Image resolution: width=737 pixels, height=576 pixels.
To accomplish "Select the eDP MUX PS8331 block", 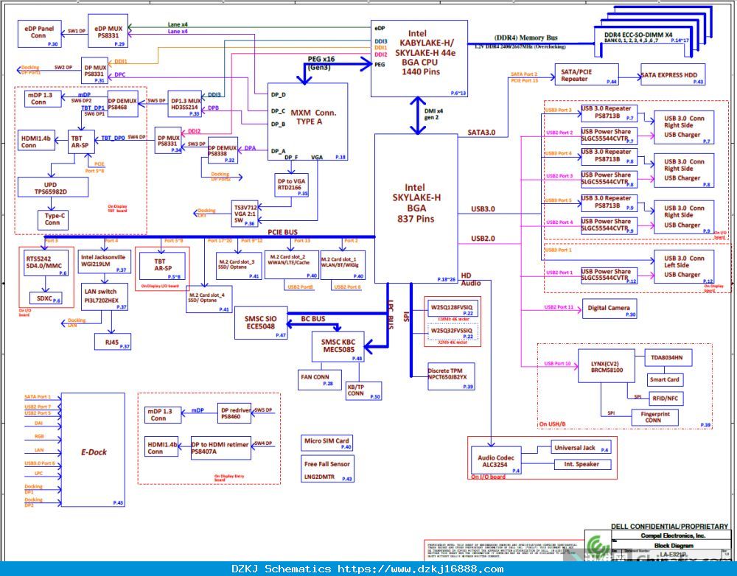I will tap(108, 31).
